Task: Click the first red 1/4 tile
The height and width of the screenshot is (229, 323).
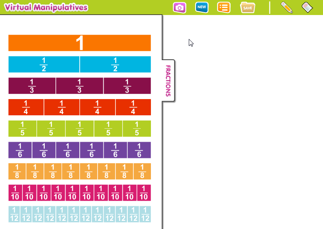Action: [26, 107]
